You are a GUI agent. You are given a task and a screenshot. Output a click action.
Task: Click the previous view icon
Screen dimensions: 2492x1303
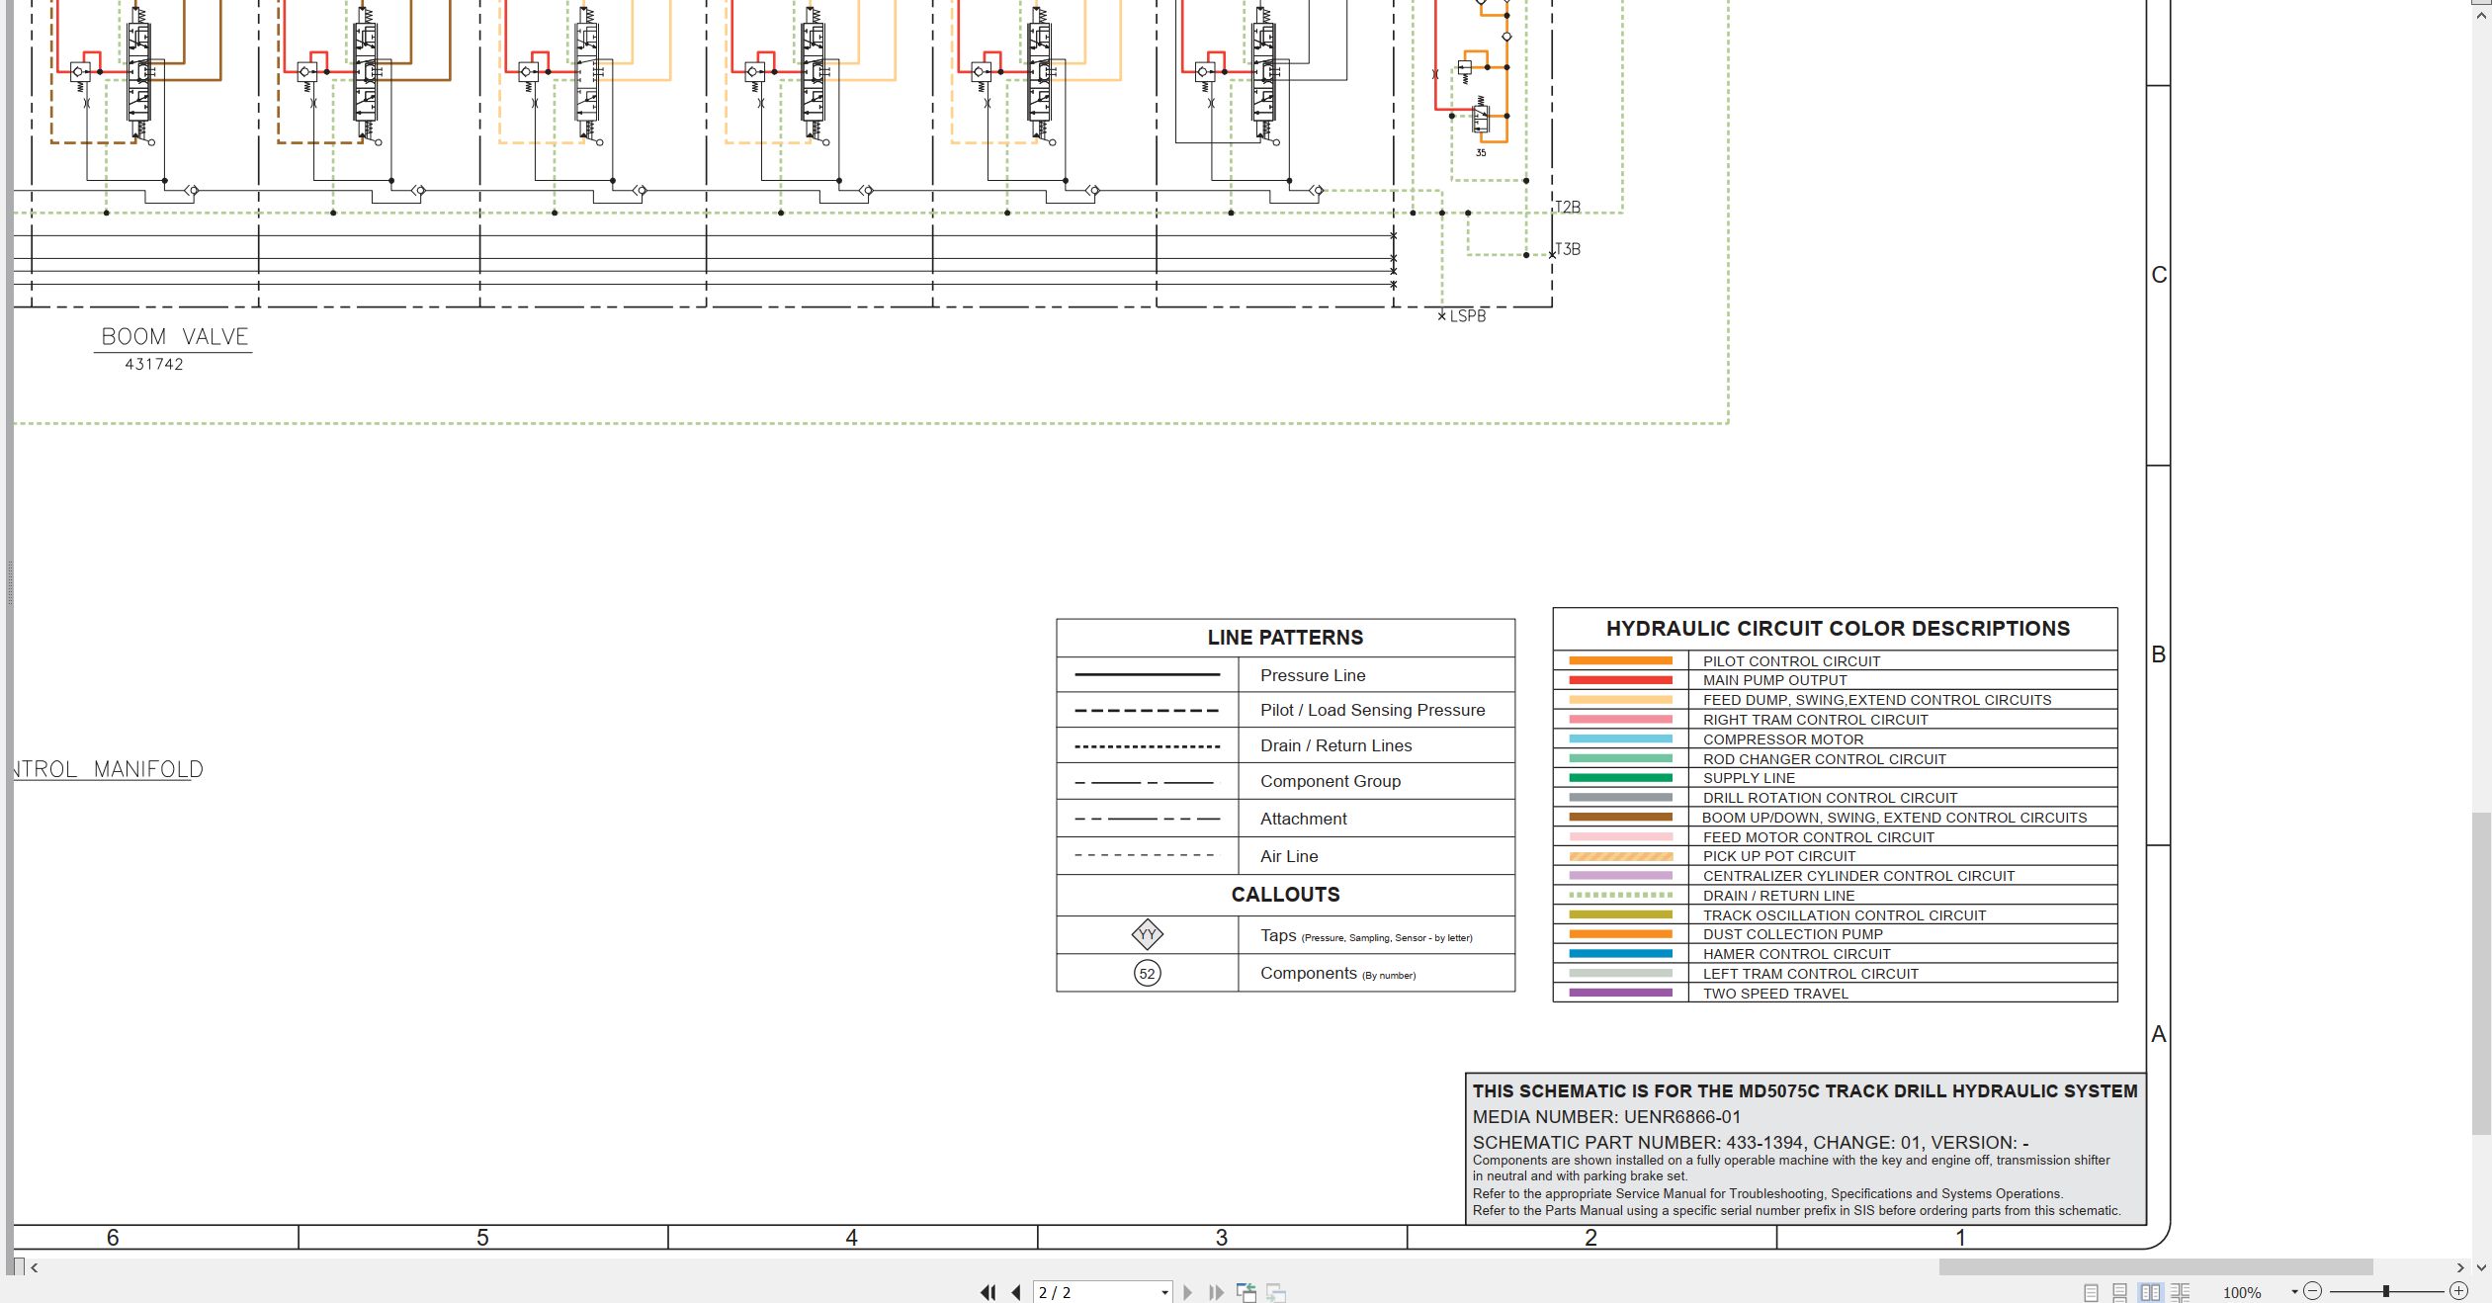pyautogui.click(x=1246, y=1291)
